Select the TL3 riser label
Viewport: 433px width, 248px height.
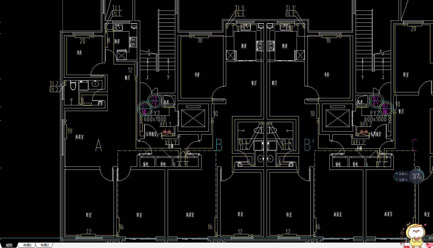click(240, 8)
